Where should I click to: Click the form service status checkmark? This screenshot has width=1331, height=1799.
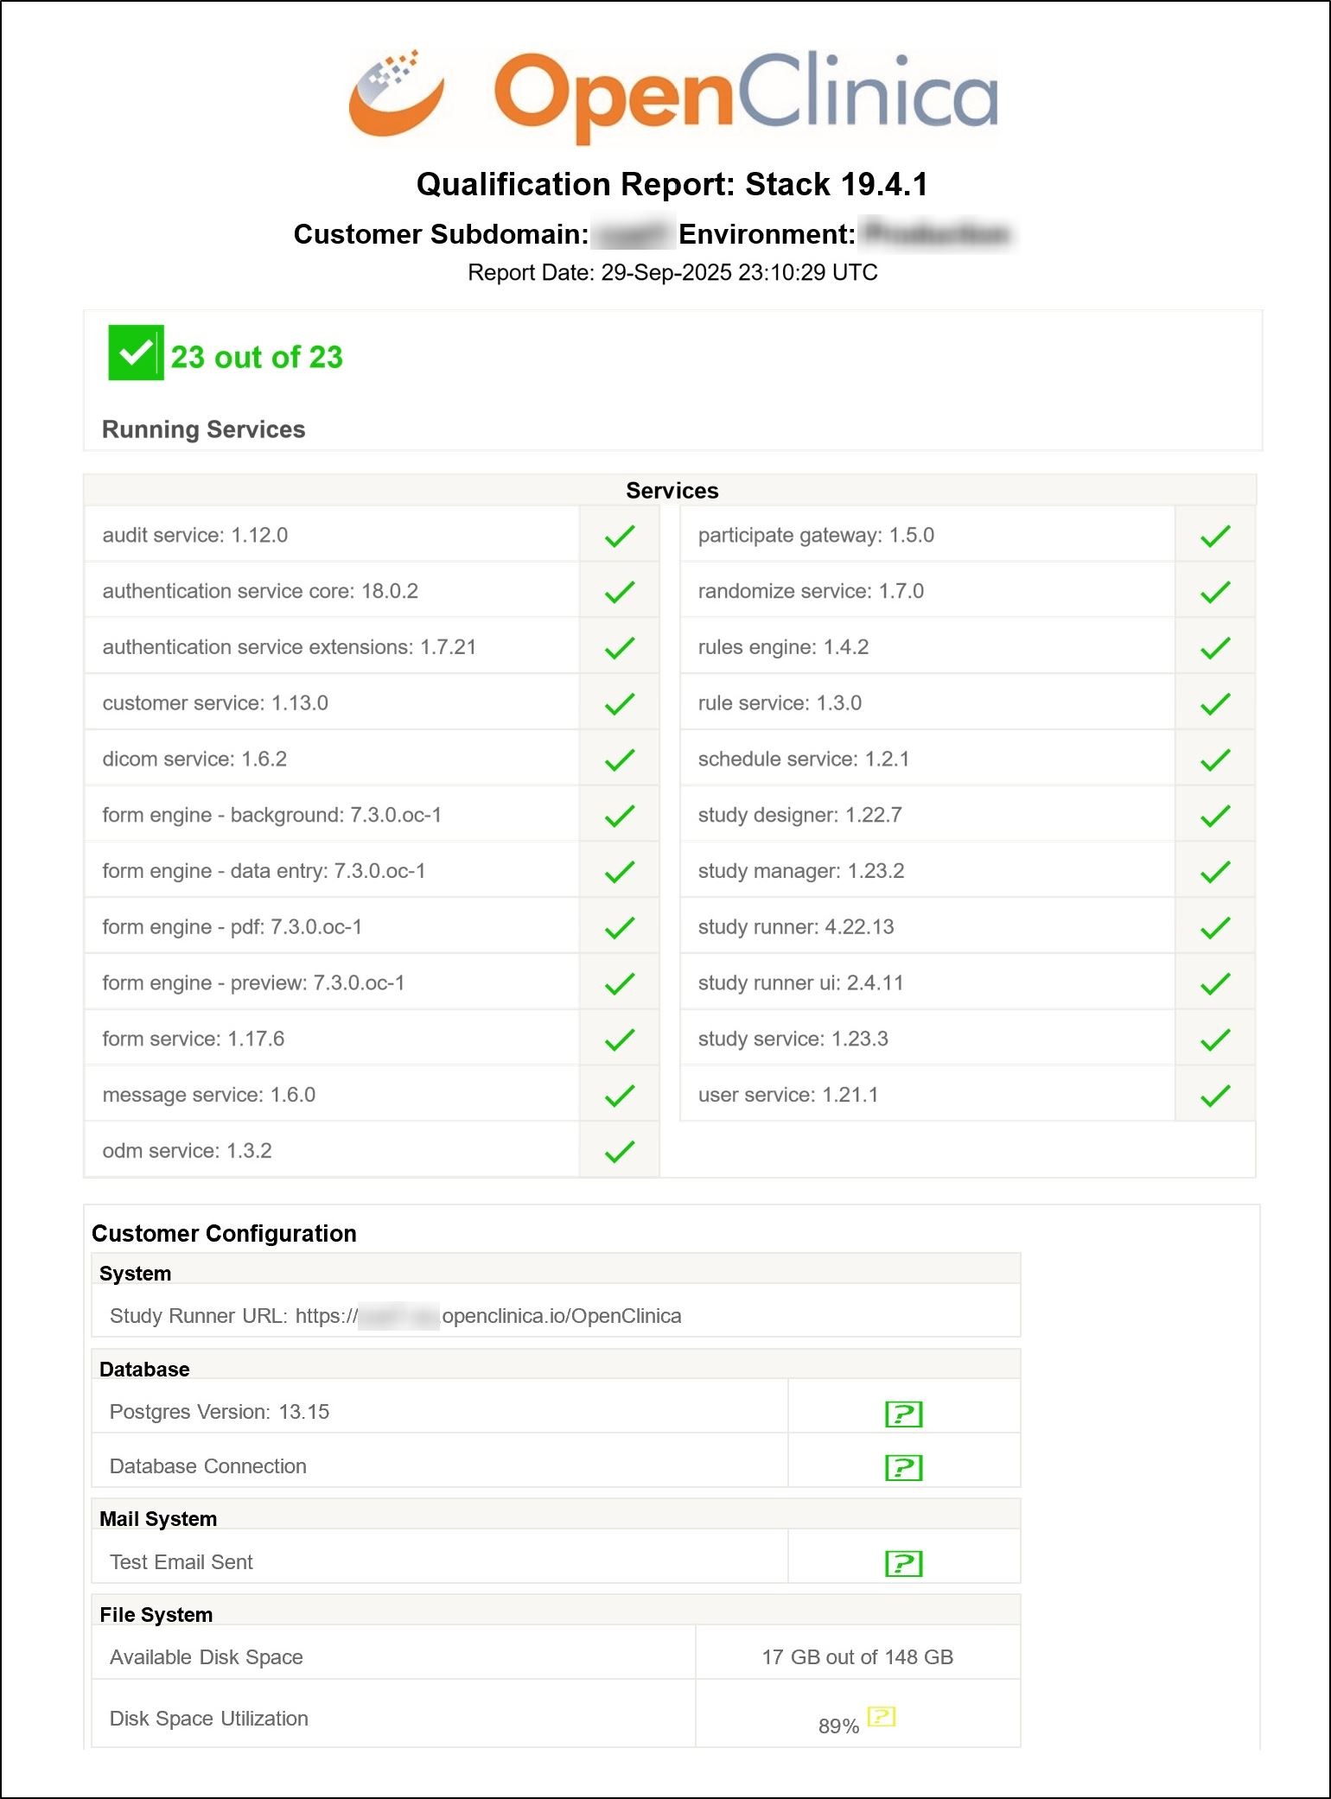point(620,1039)
